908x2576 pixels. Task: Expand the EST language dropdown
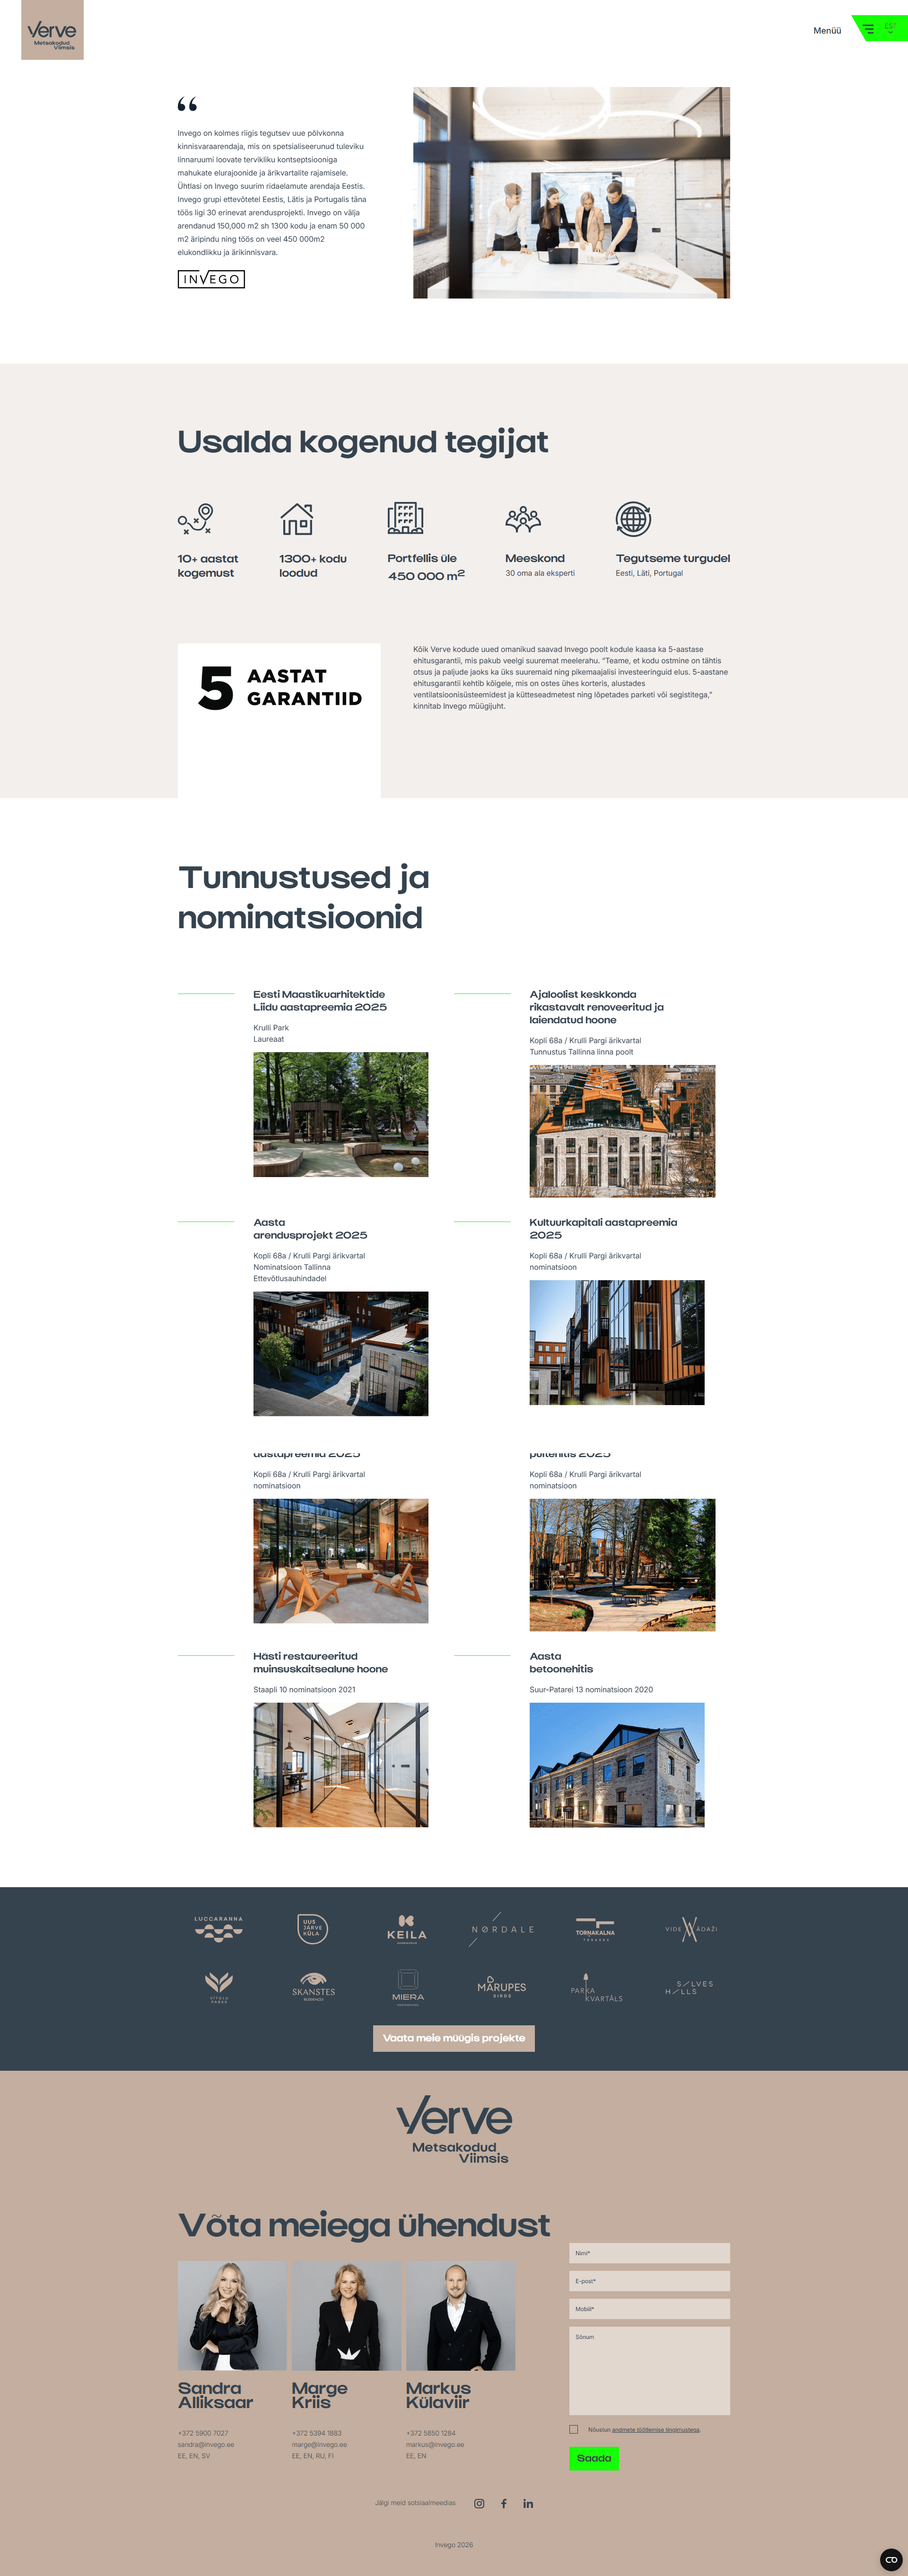(890, 28)
